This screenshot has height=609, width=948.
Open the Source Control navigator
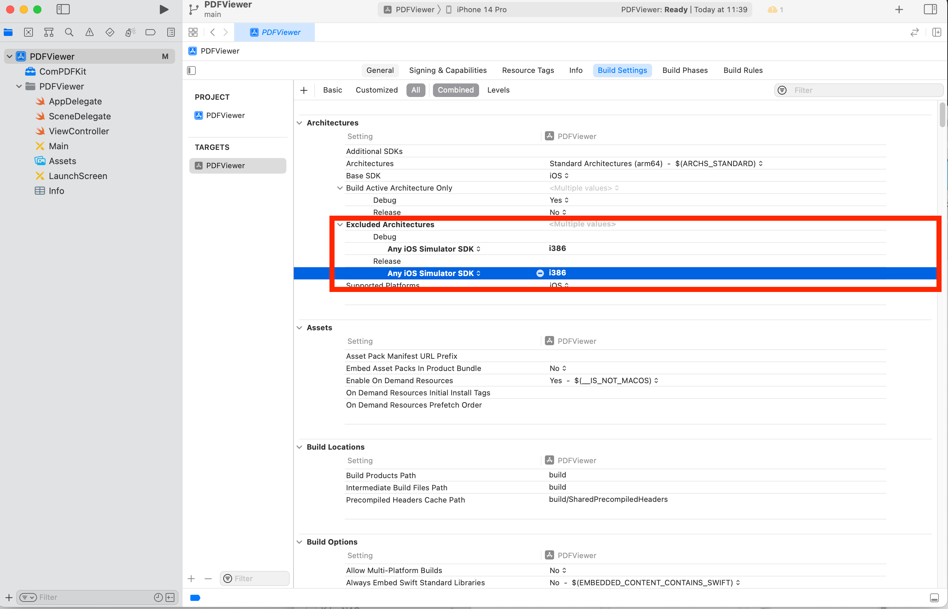29,33
